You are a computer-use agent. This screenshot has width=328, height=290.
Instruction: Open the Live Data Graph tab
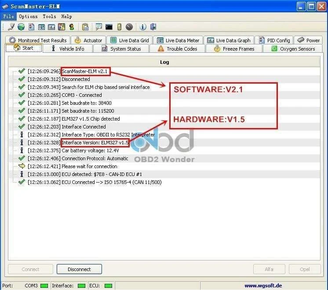click(229, 40)
